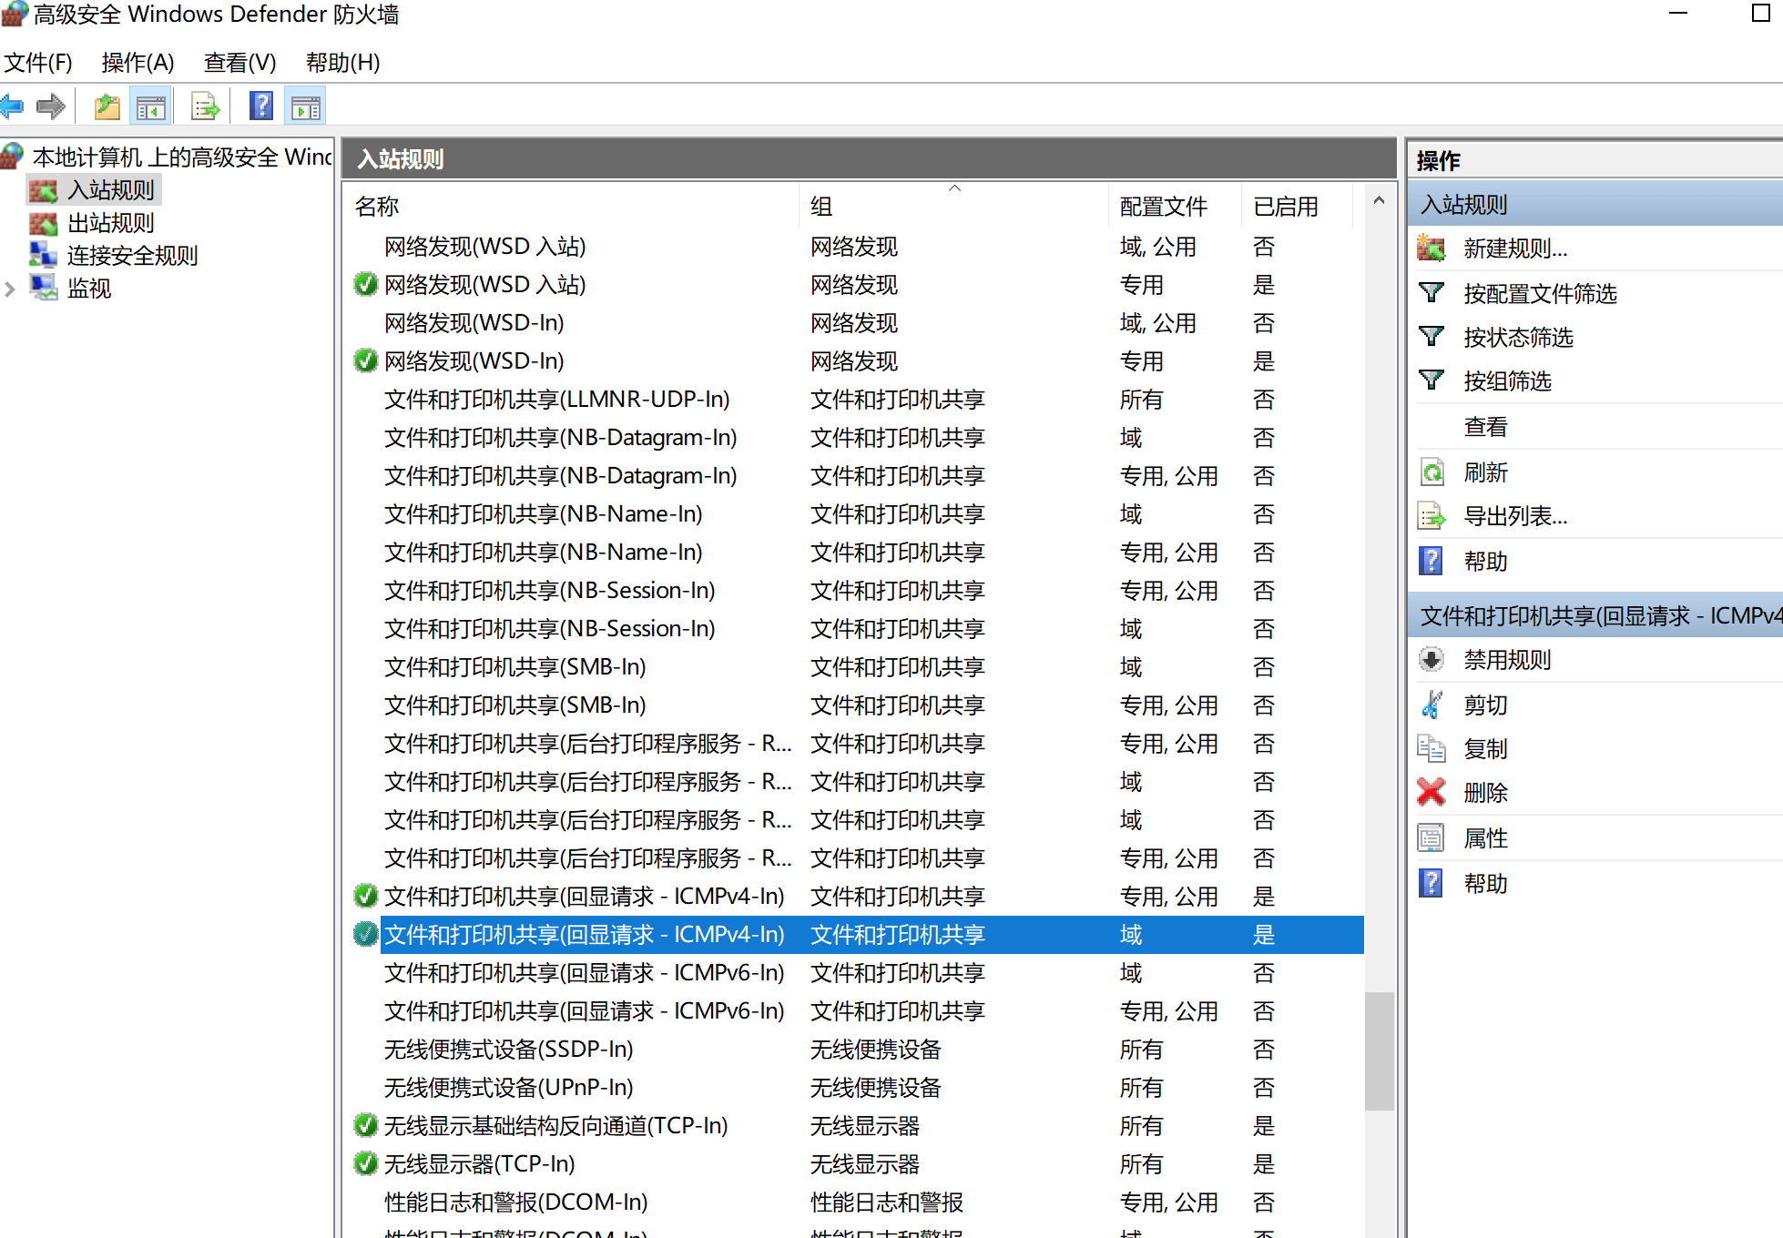Click the up-one-level folder toolbar icon
This screenshot has width=1783, height=1238.
pyautogui.click(x=107, y=107)
